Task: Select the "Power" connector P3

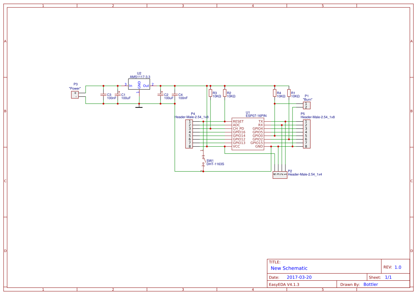Action: [75, 95]
